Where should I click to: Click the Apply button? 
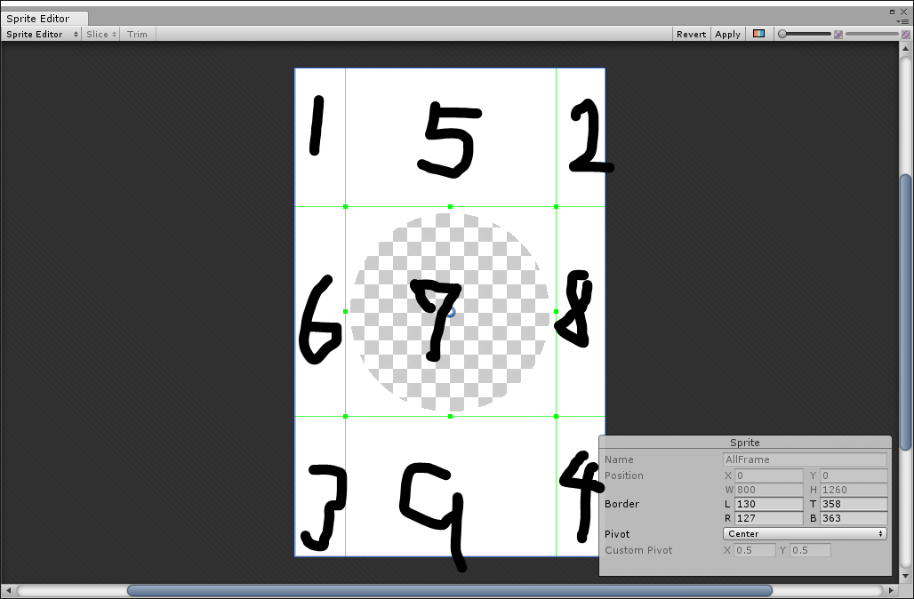[x=727, y=34]
